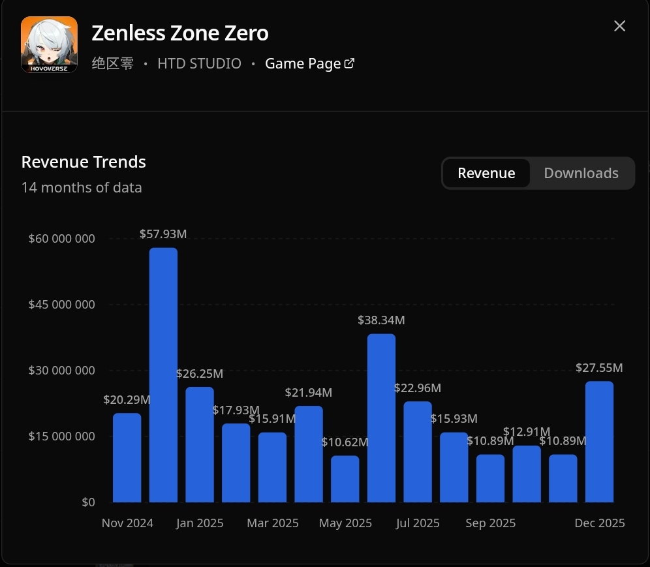Click the Revenue Trends heading
The width and height of the screenshot is (650, 567).
coord(84,162)
